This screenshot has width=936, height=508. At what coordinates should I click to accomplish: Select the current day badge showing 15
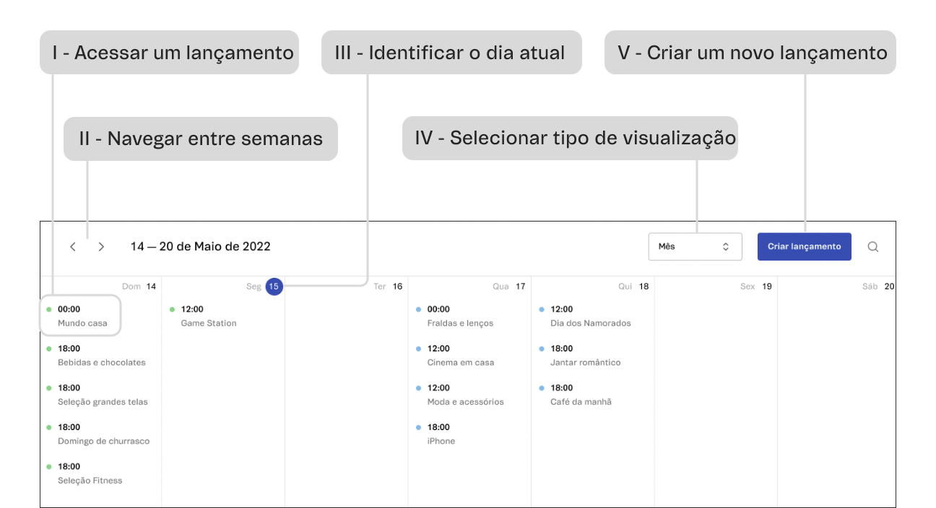[x=273, y=286]
